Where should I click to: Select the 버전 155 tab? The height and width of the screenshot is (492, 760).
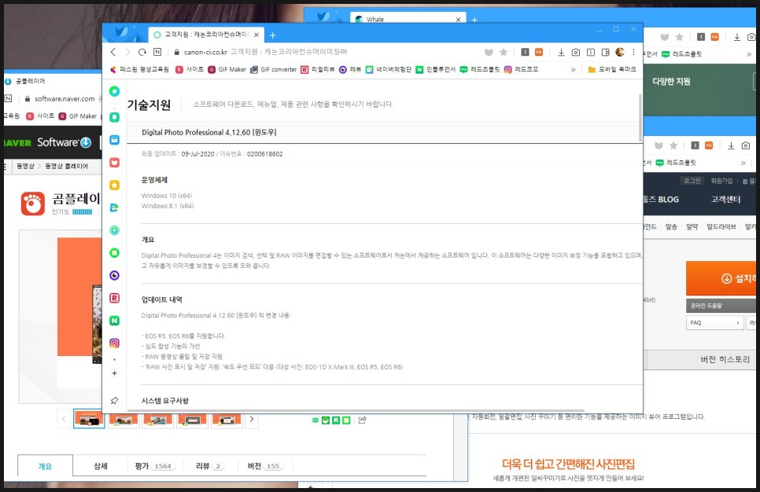pyautogui.click(x=264, y=466)
